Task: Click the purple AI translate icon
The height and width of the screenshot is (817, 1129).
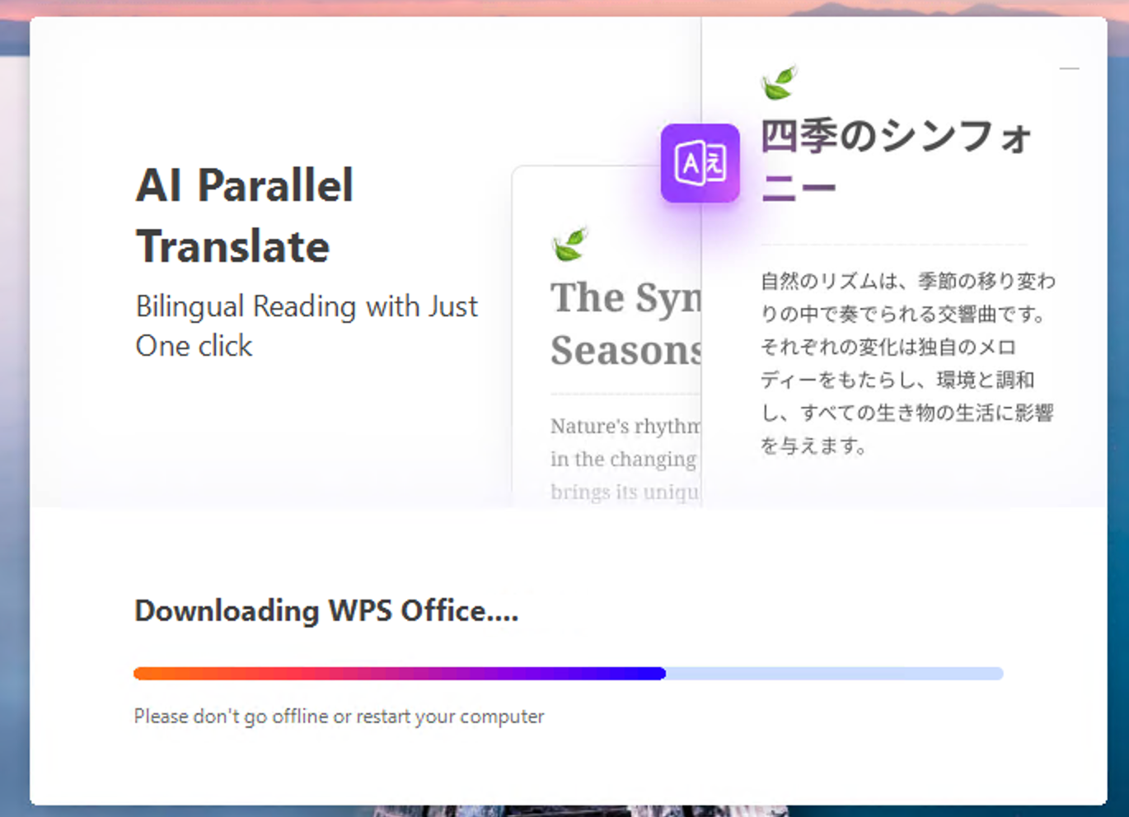Action: coord(700,163)
